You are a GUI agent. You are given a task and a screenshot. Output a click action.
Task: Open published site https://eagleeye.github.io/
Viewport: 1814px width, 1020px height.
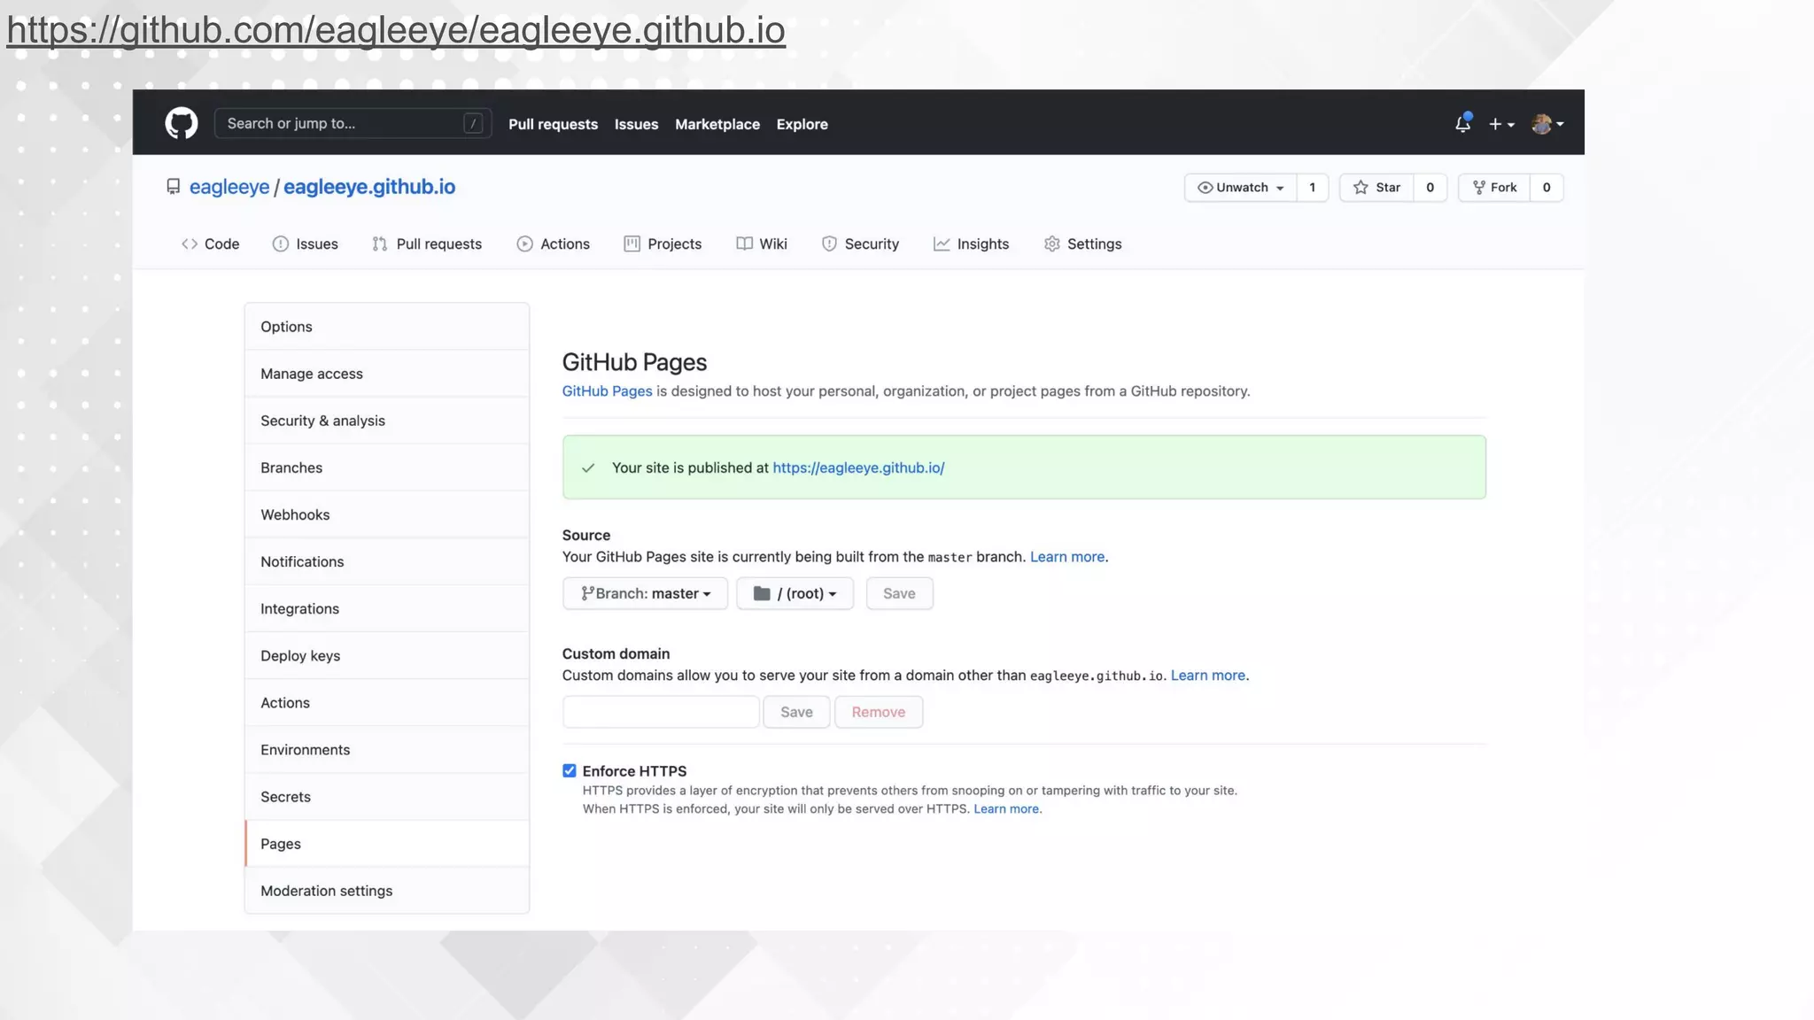pyautogui.click(x=858, y=467)
